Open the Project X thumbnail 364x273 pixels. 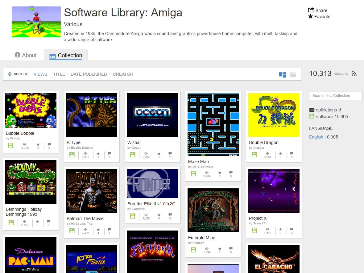(x=274, y=191)
